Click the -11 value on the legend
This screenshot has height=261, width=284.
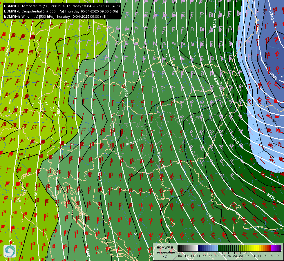click(259, 256)
